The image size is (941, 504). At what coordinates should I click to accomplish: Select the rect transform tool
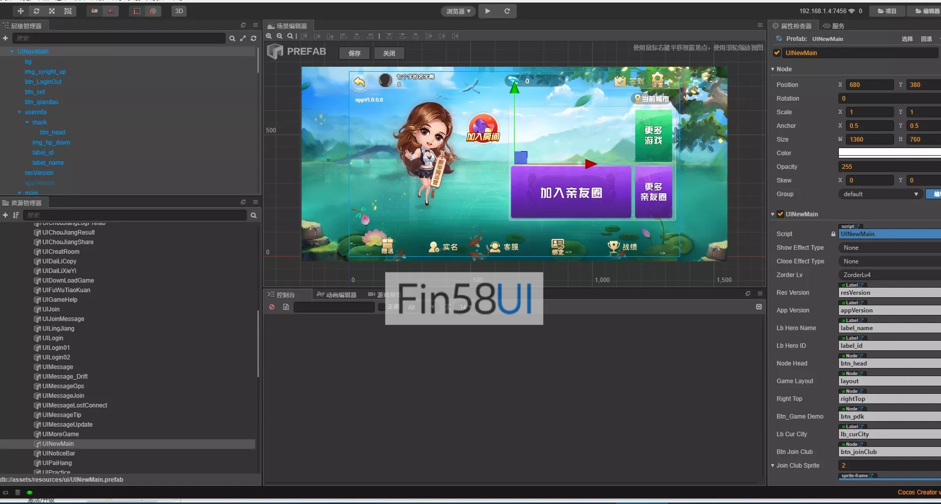(68, 11)
